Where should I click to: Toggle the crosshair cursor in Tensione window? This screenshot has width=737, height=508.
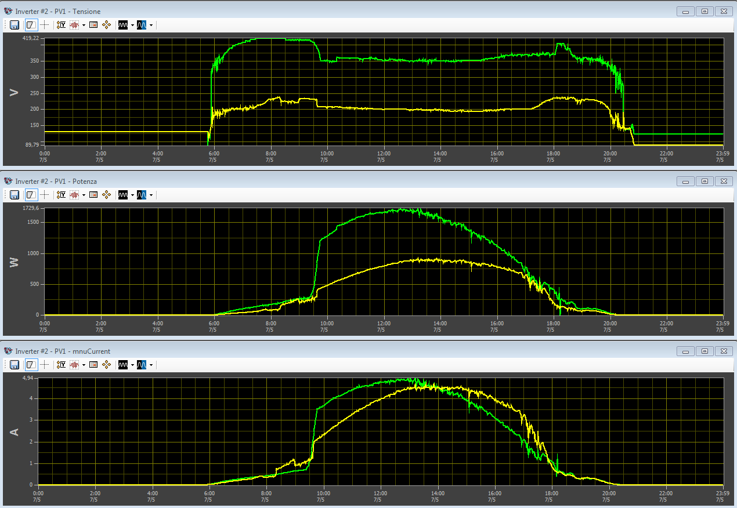click(44, 25)
